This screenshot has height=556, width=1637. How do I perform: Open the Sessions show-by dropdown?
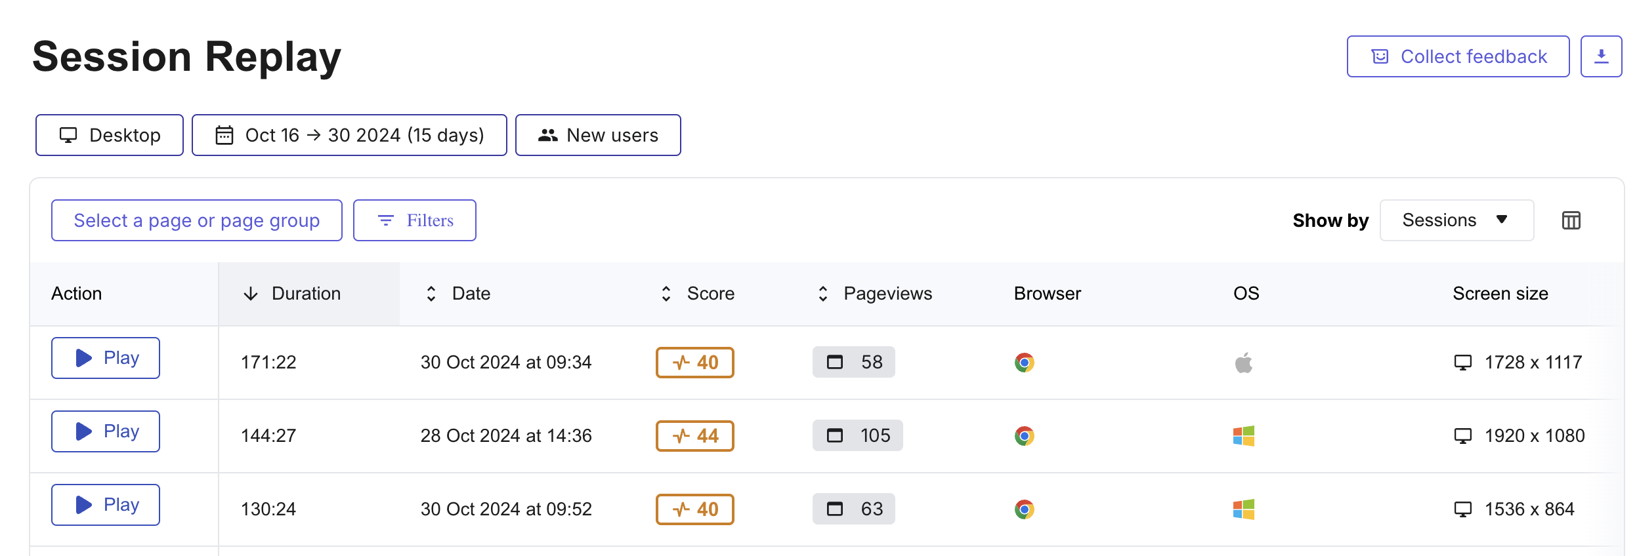1456,220
